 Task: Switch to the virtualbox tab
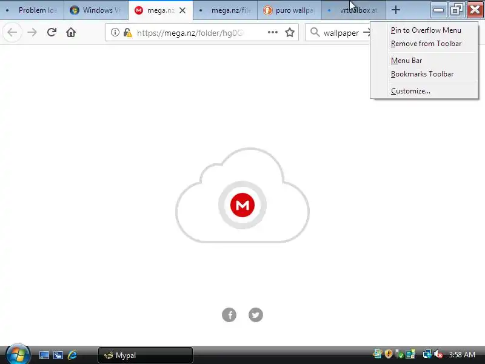pyautogui.click(x=353, y=10)
